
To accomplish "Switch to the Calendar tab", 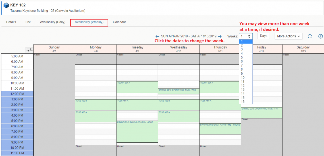I will click(x=119, y=22).
